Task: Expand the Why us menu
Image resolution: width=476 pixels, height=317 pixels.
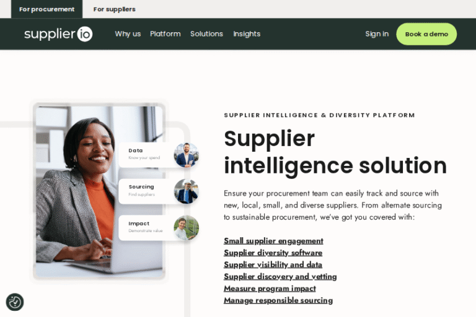Action: click(x=128, y=33)
